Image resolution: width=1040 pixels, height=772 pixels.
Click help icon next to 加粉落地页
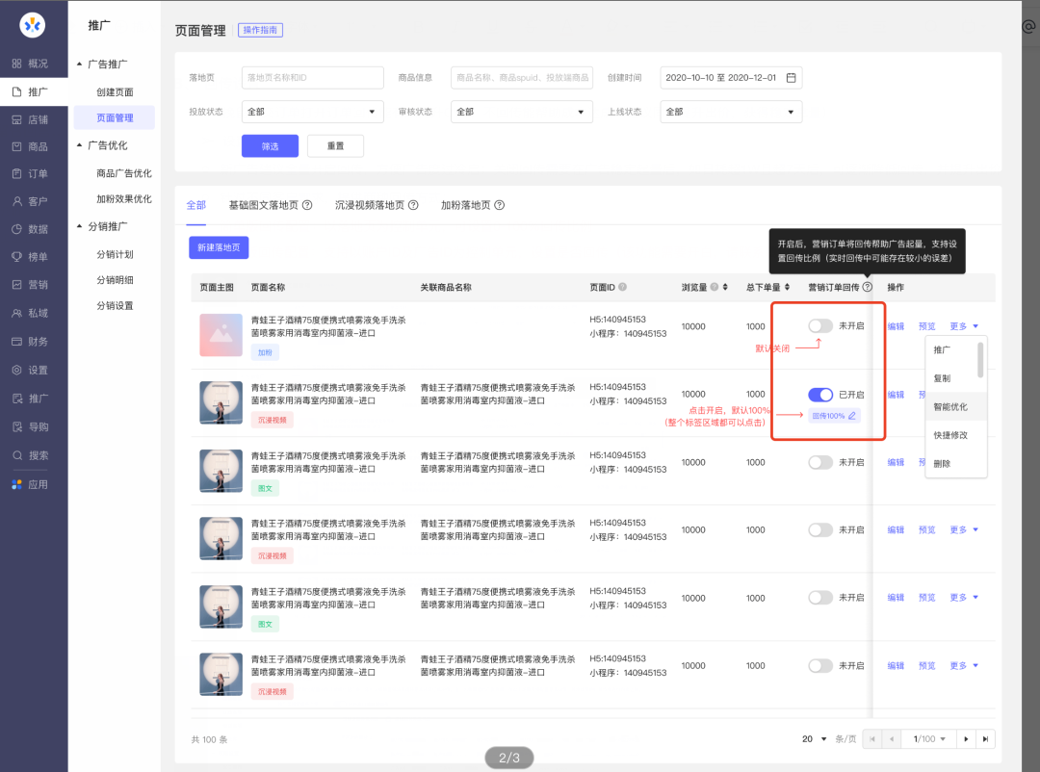500,205
